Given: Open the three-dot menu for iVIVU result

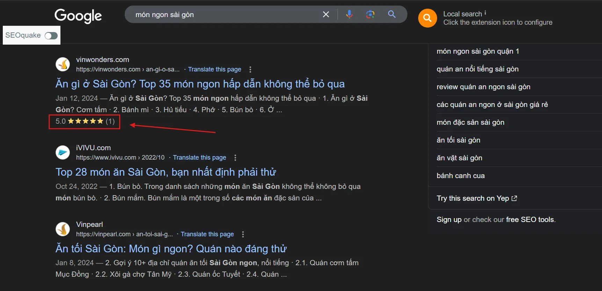Looking at the screenshot, I should pyautogui.click(x=235, y=158).
